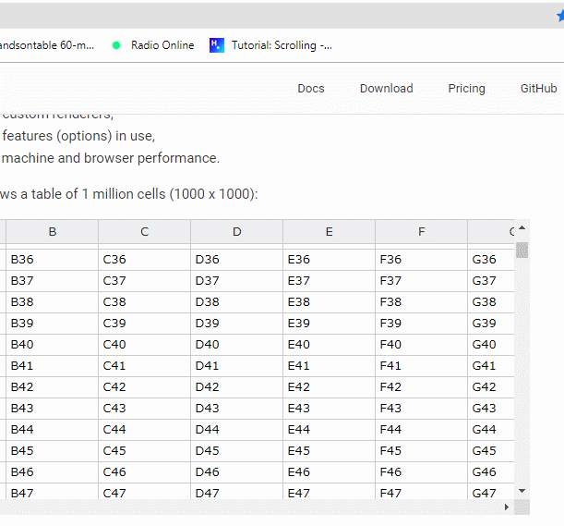Select column header C
Image resolution: width=564 pixels, height=526 pixels.
[x=145, y=232]
